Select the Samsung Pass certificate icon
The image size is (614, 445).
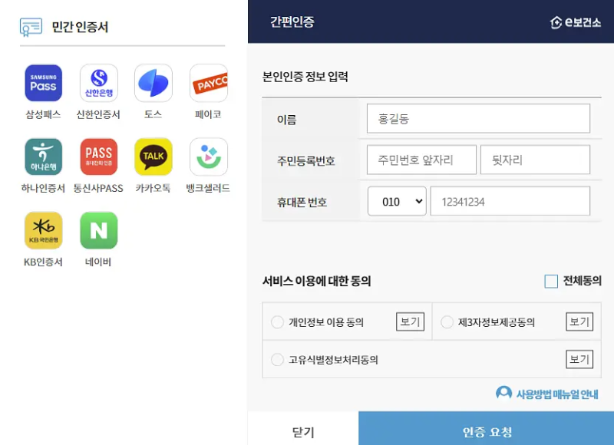tap(43, 82)
